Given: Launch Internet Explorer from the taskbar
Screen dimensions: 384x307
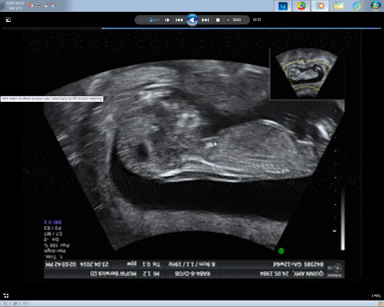Looking at the screenshot, I should click(357, 6).
